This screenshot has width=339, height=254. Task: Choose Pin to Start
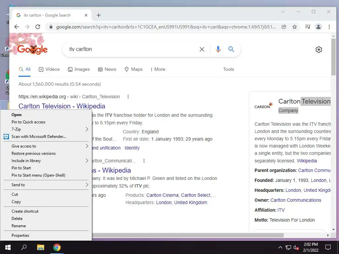[46, 168]
